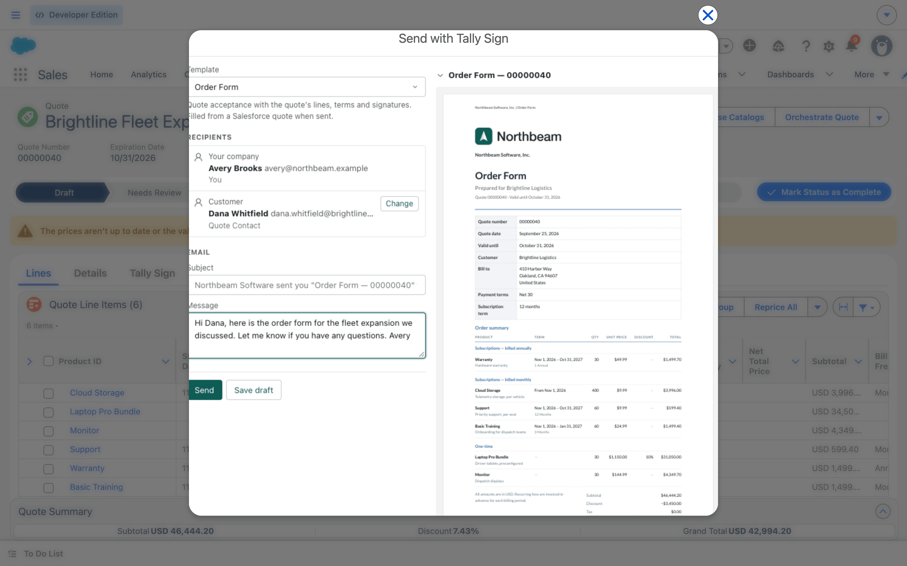Screen dimensions: 907x566
Task: Open the App Launcher grid
Action: click(x=20, y=75)
